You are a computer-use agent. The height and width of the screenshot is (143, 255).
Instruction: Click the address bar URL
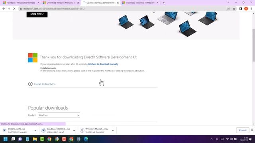(x=54, y=9)
